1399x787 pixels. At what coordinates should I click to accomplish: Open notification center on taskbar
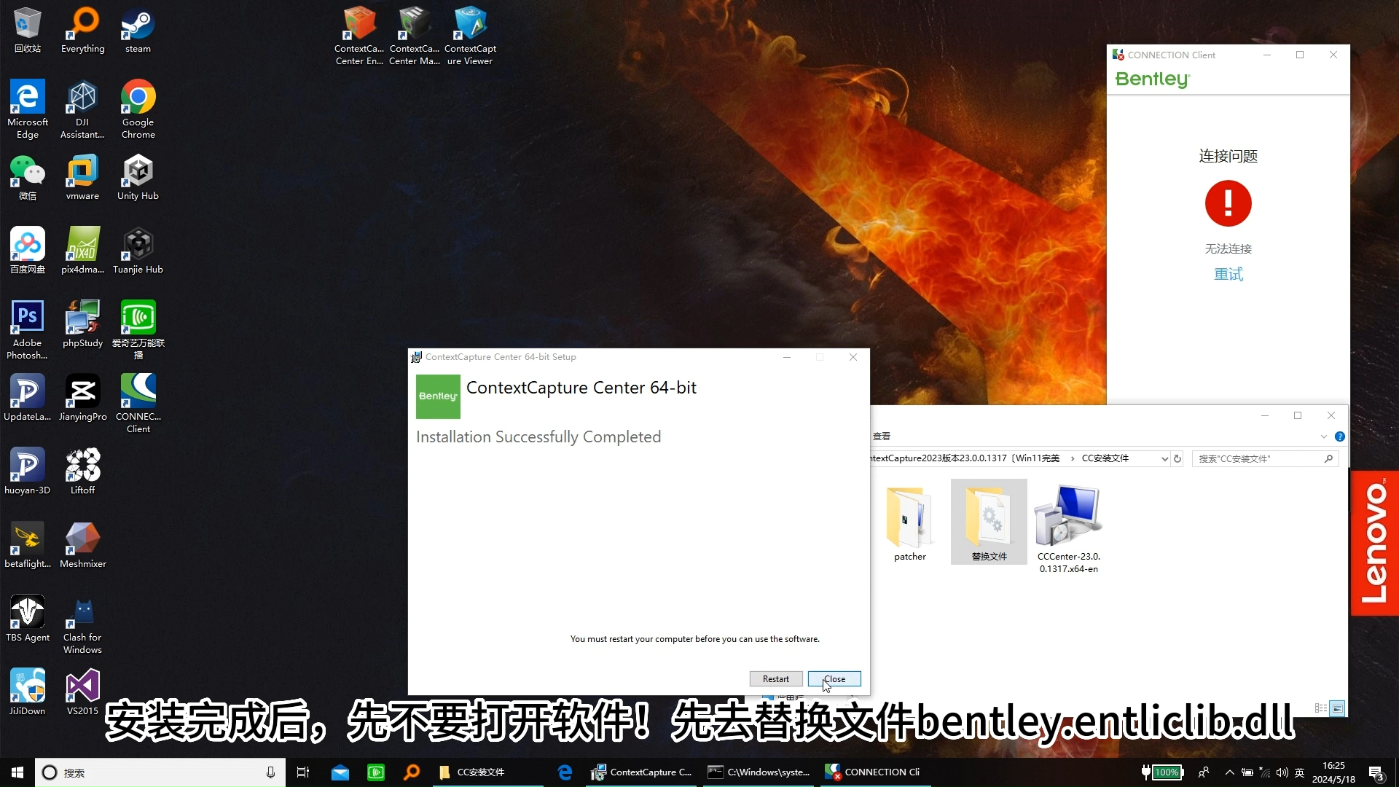[1376, 773]
